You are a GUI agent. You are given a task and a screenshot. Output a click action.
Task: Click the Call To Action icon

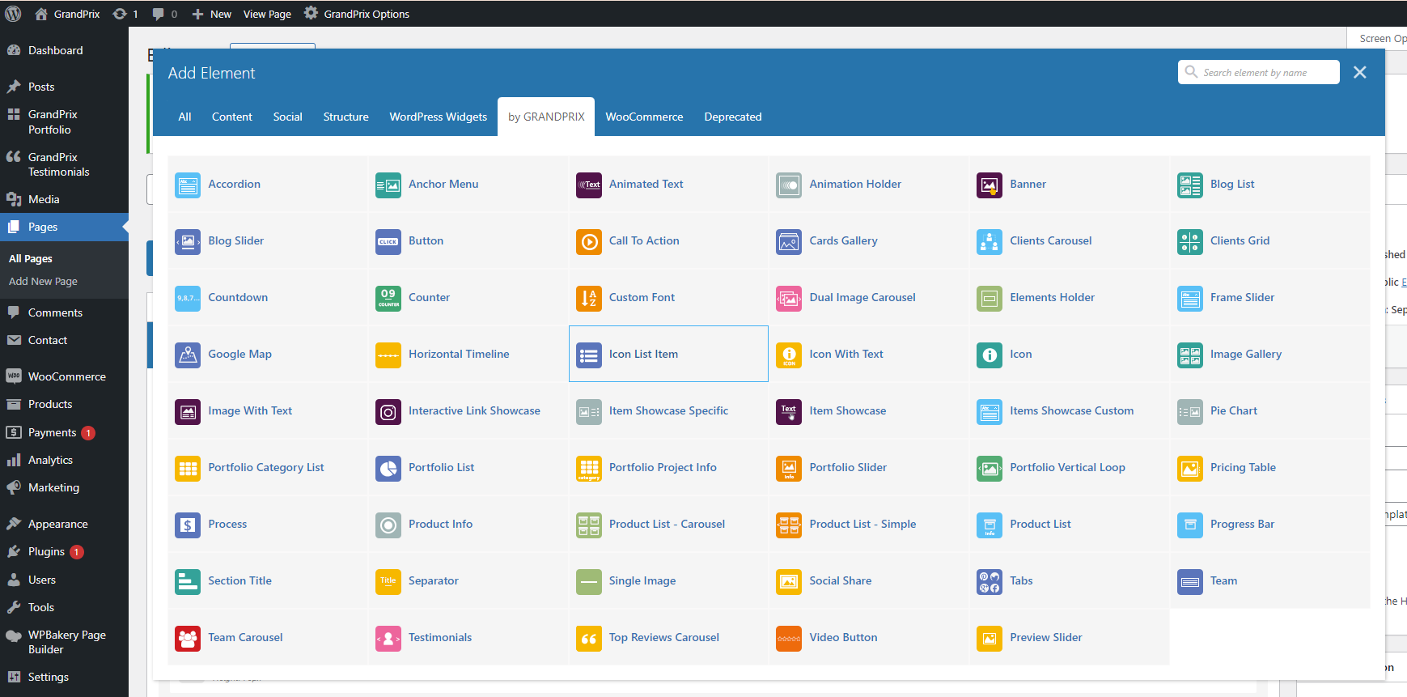coord(589,242)
